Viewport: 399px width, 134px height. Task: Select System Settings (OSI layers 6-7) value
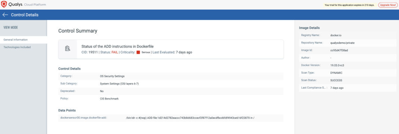pos(119,84)
